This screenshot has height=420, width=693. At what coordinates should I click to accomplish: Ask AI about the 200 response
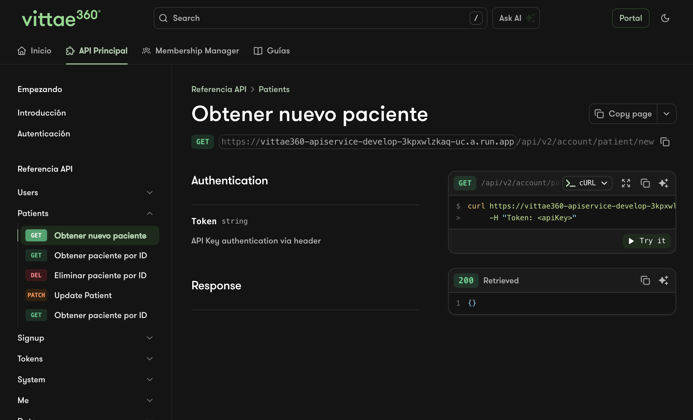tap(663, 280)
